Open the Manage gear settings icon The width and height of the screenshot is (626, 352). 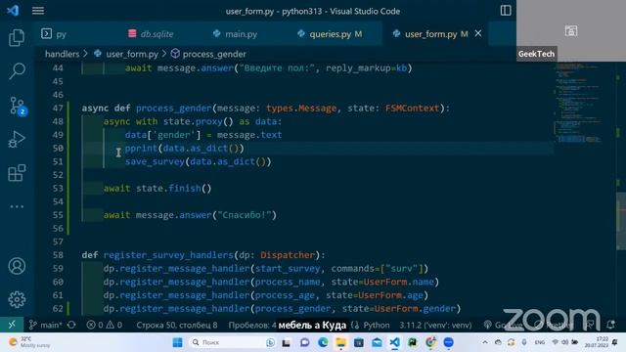[x=17, y=299]
